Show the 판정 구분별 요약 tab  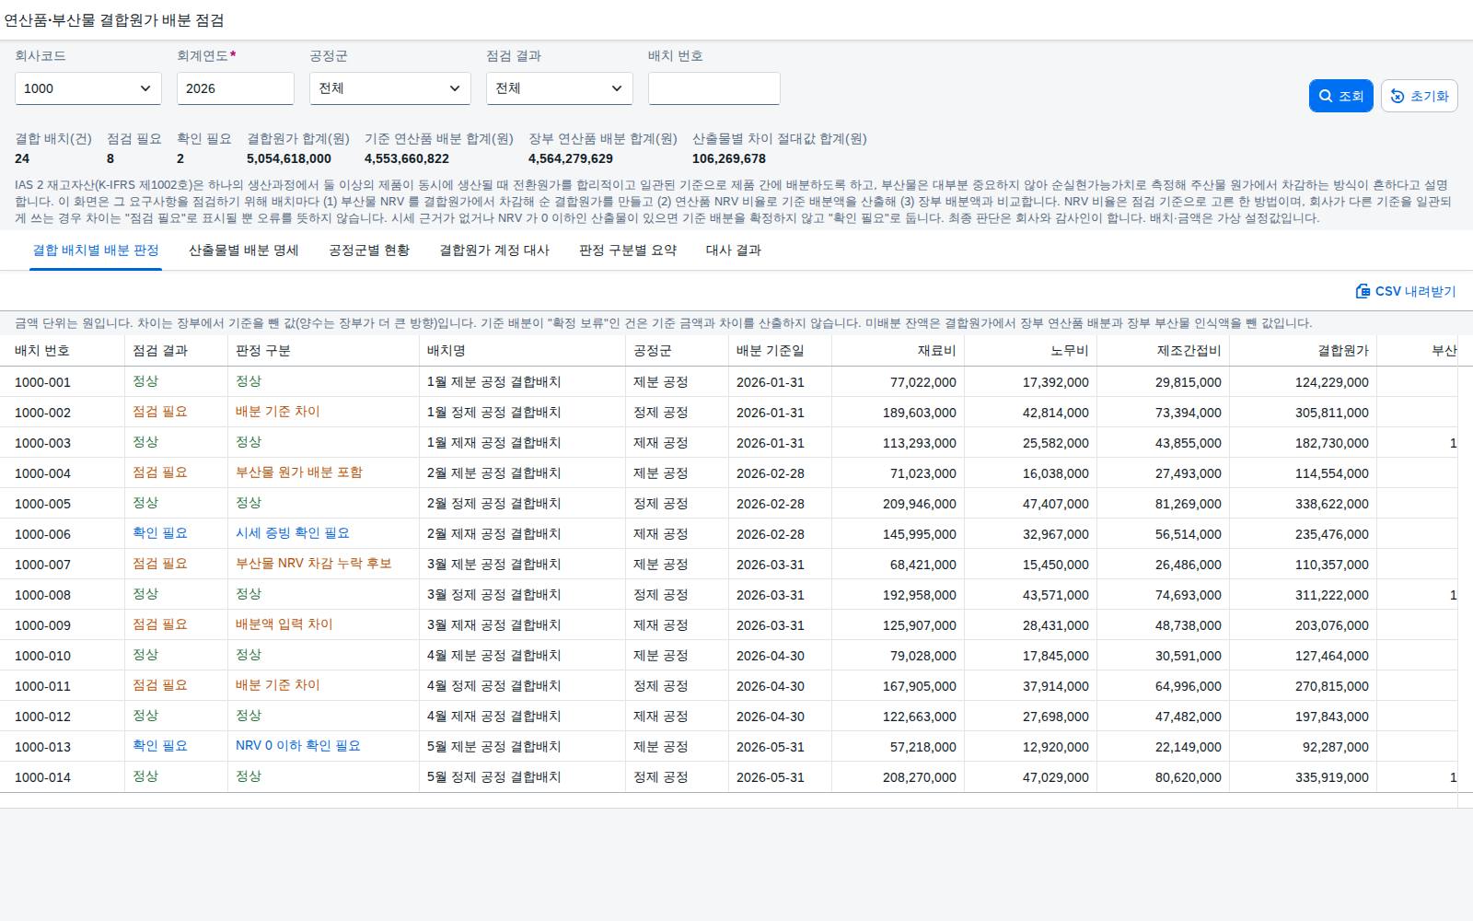pyautogui.click(x=628, y=251)
